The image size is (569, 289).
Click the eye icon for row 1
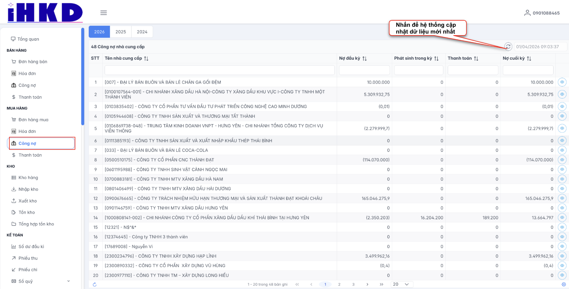coord(562,82)
